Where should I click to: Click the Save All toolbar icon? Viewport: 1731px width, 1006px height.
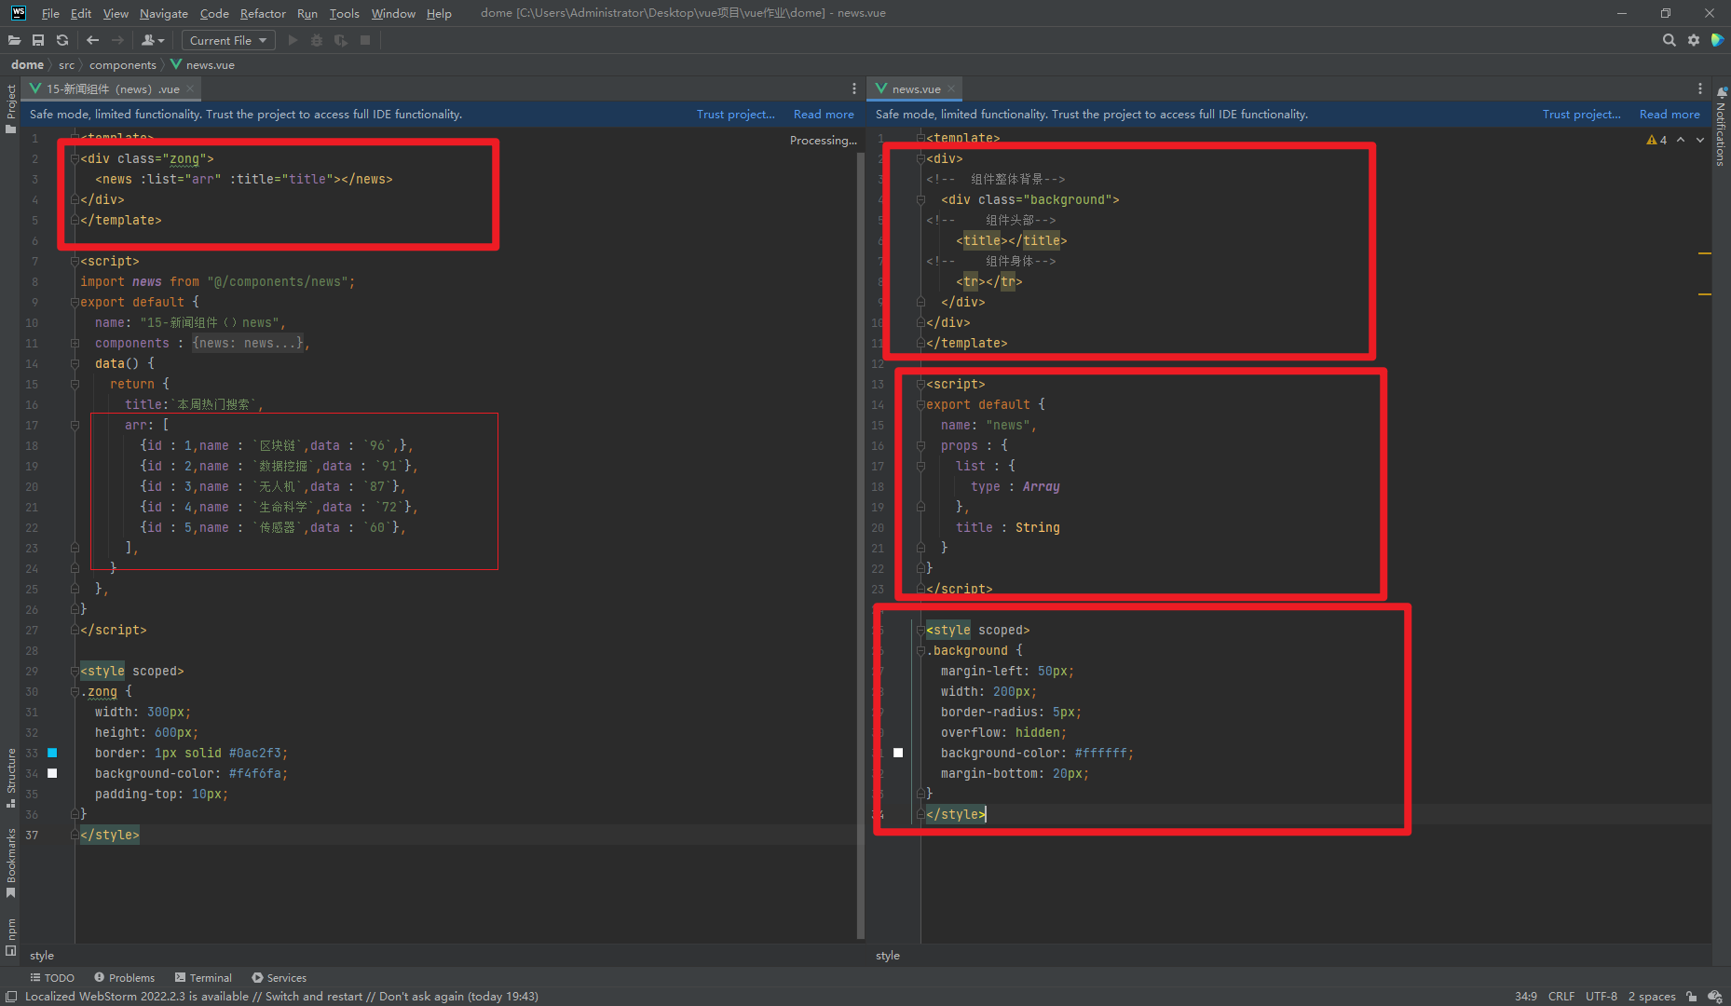tap(38, 40)
